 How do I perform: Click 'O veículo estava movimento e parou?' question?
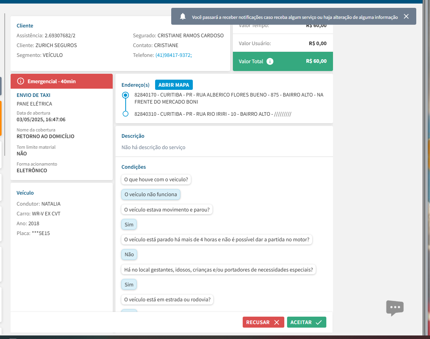[167, 210]
